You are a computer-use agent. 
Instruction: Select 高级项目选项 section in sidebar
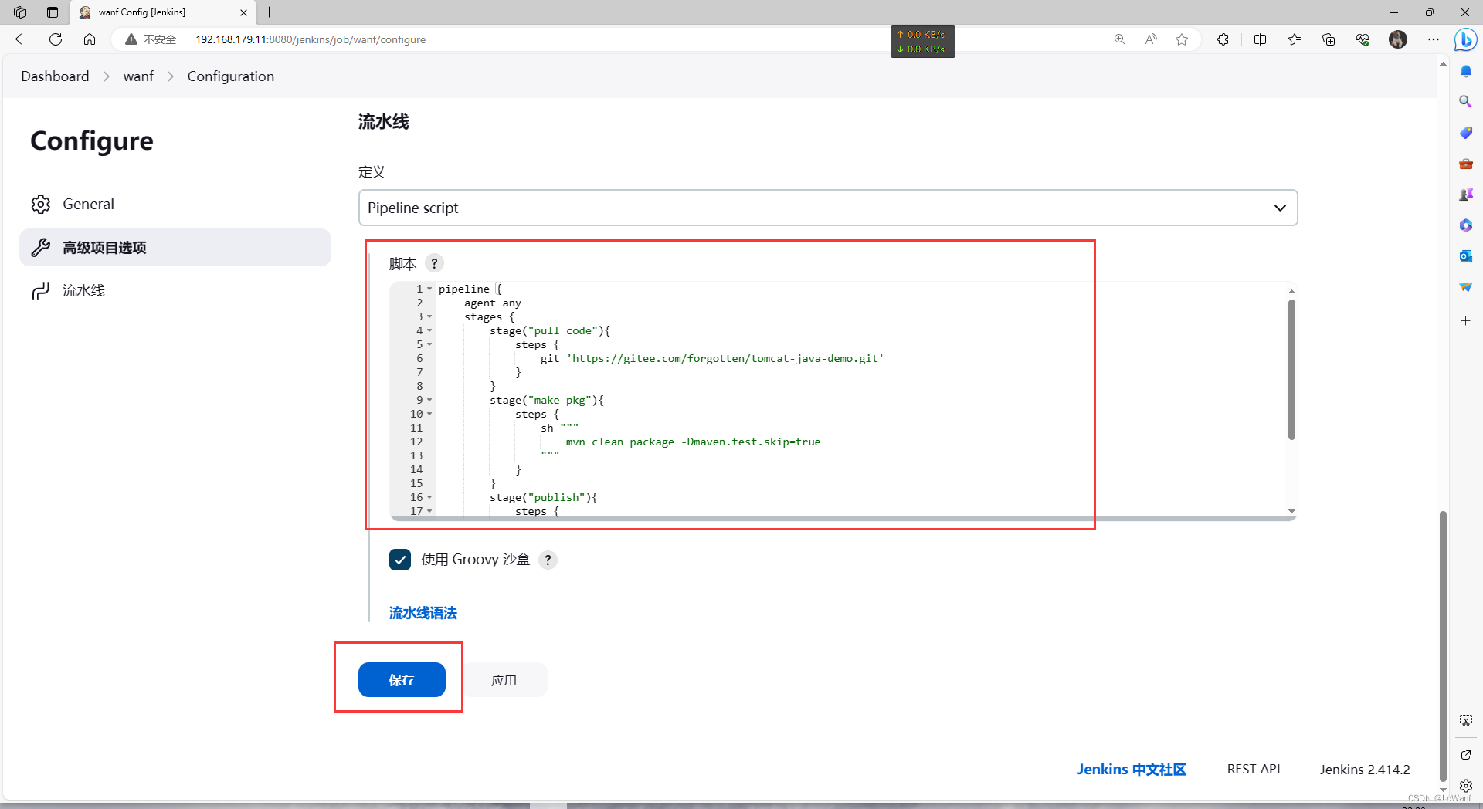[175, 247]
